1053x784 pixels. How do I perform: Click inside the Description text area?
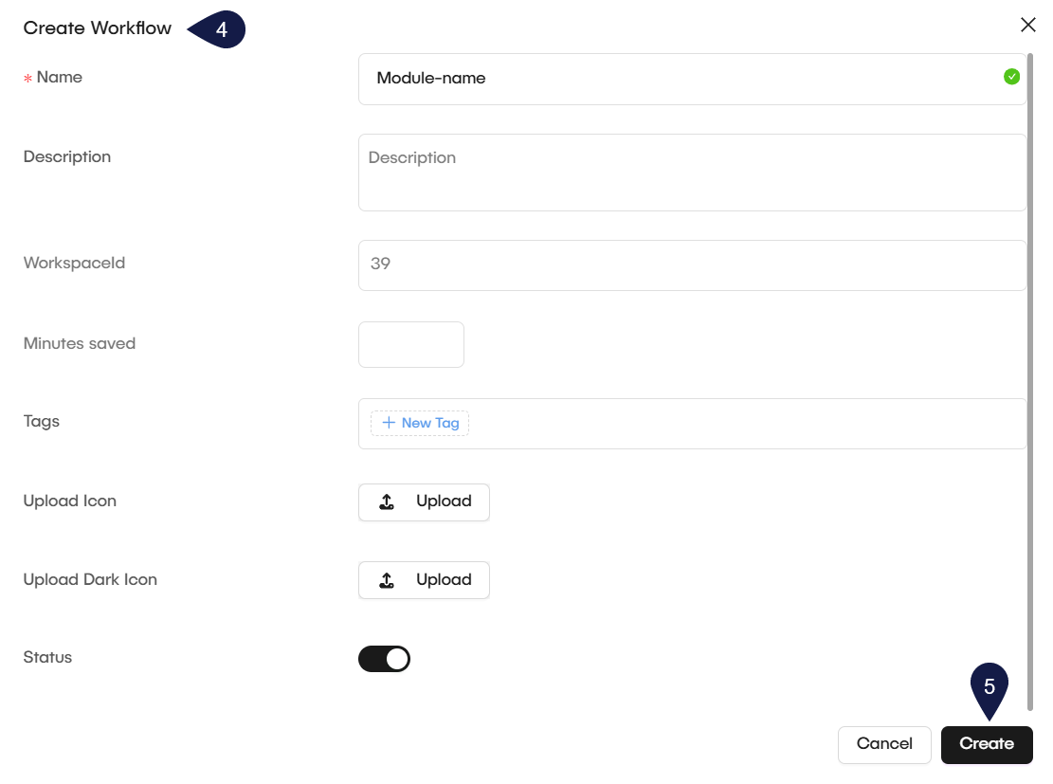click(692, 173)
